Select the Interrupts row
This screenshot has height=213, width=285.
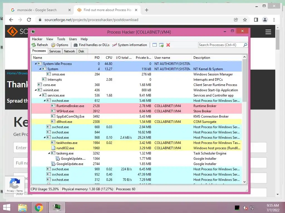point(137,80)
